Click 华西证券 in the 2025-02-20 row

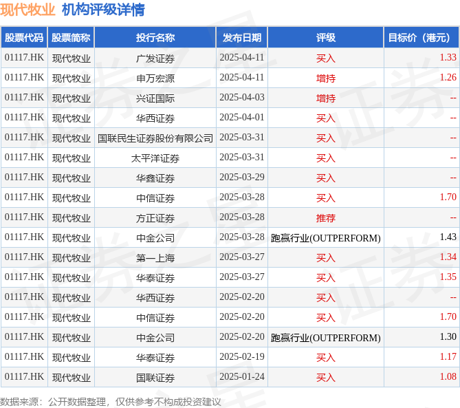(155, 298)
